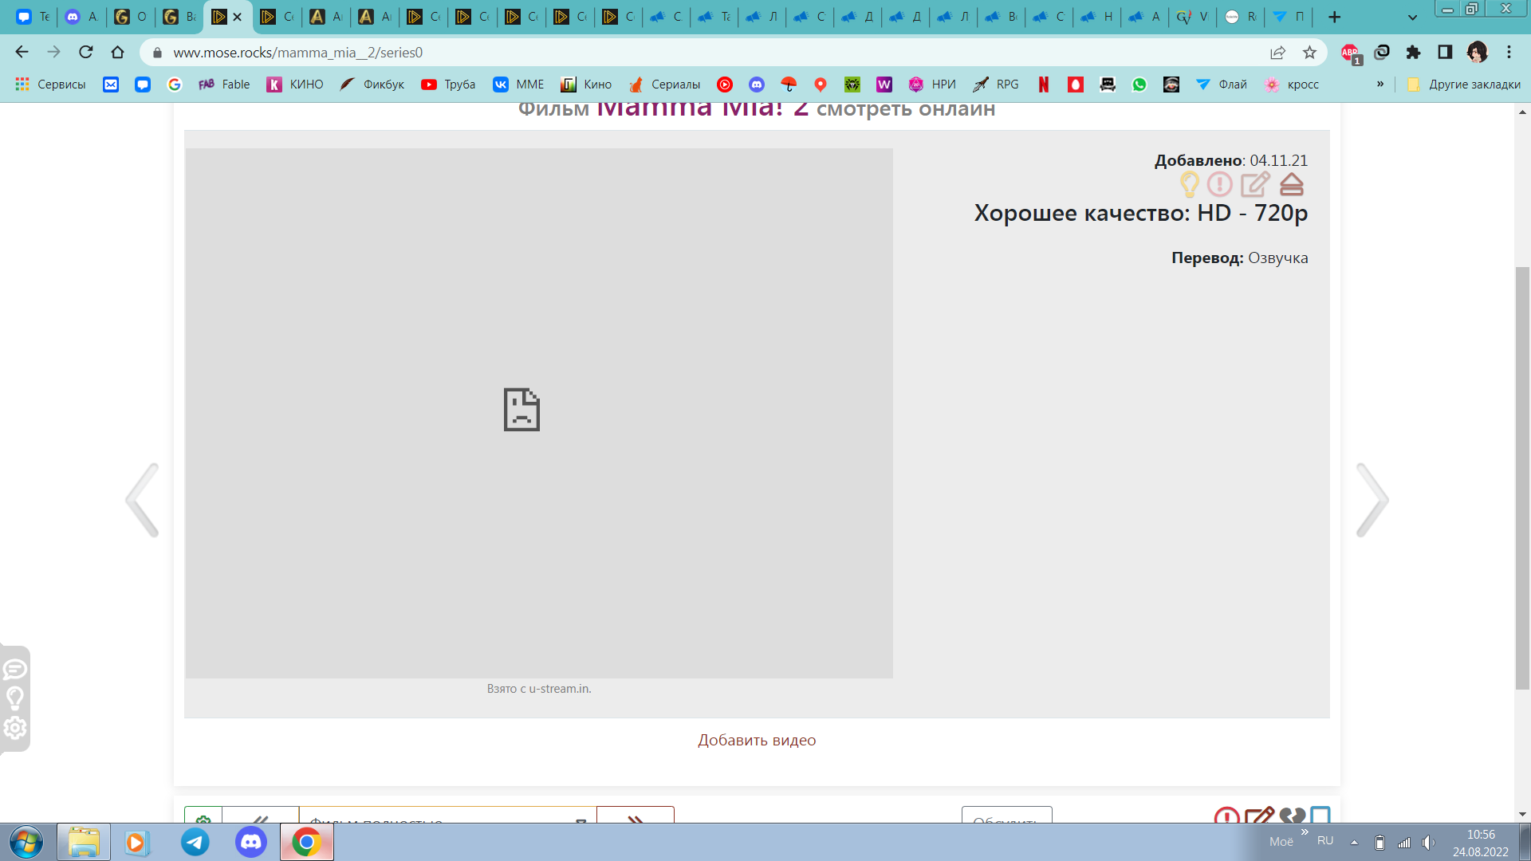Open the кросс bookmark
Image resolution: width=1531 pixels, height=861 pixels.
pyautogui.click(x=1291, y=85)
